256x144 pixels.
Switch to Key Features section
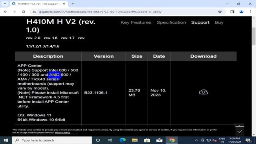pyautogui.click(x=136, y=22)
